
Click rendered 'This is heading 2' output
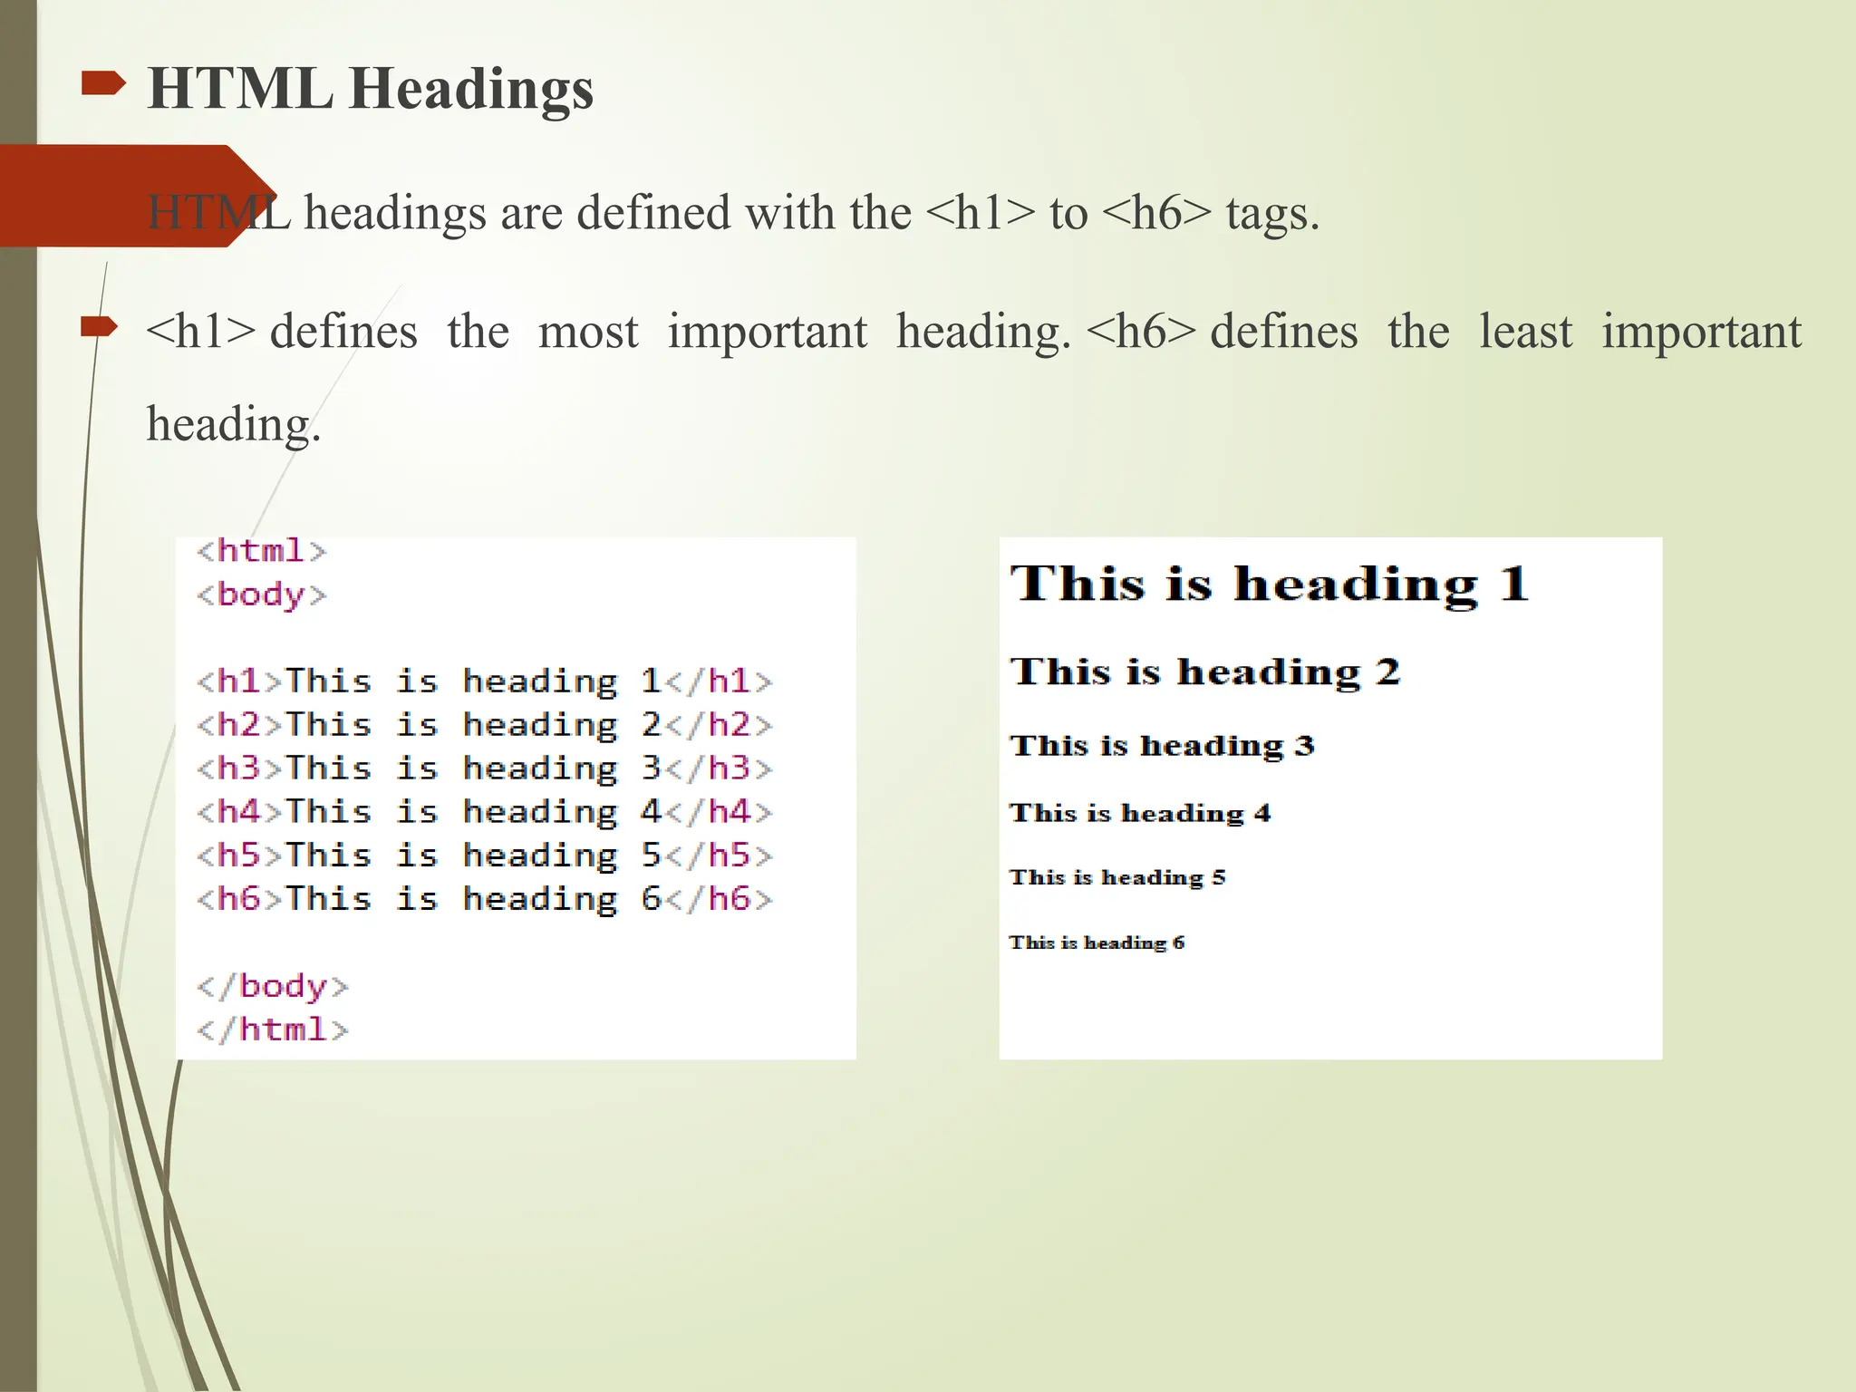(x=1205, y=672)
